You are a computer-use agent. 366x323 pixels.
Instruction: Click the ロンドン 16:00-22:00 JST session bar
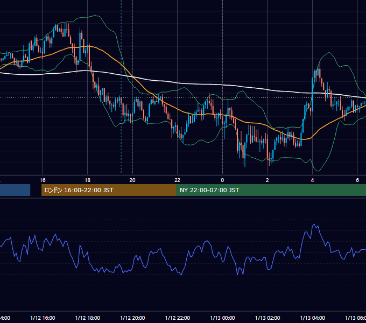point(109,190)
